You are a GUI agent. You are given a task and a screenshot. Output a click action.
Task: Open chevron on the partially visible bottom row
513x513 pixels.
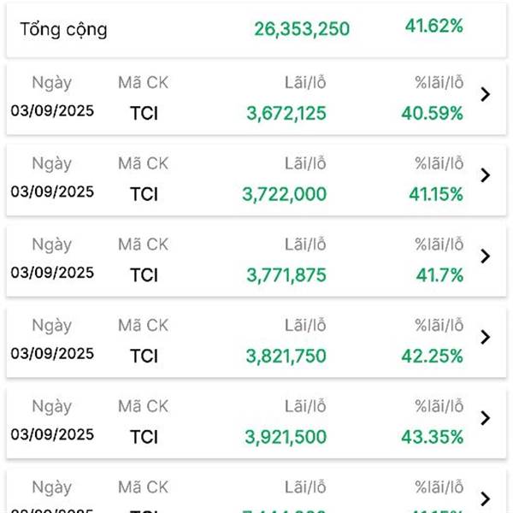click(485, 499)
